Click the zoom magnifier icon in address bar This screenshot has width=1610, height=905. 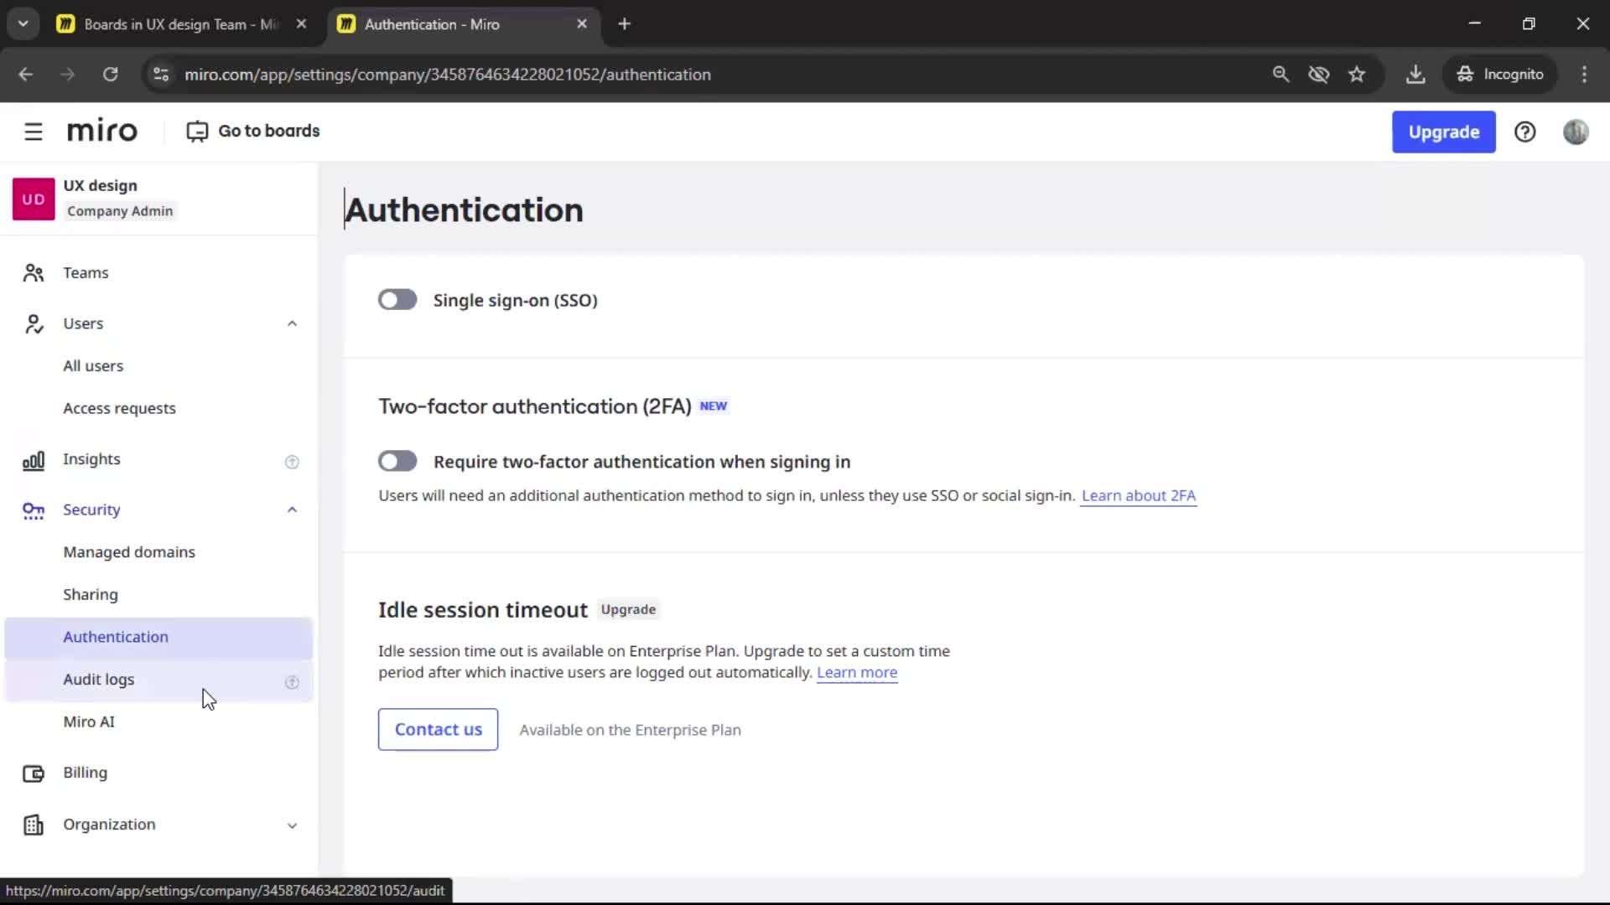(1280, 75)
